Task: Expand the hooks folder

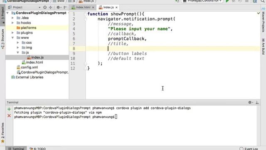Action: pyautogui.click(x=12, y=23)
